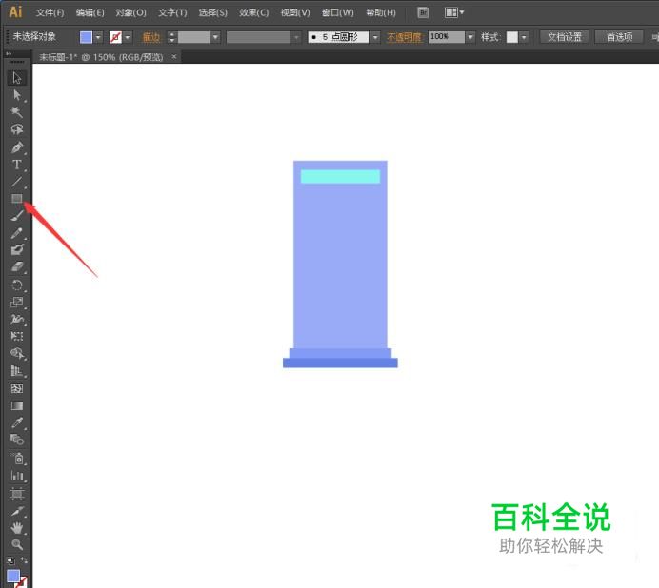
Task: Select the Eyedropper tool
Action: tap(17, 421)
